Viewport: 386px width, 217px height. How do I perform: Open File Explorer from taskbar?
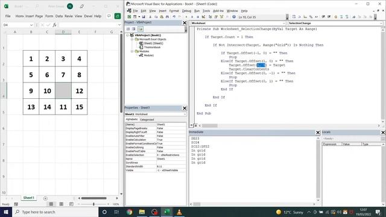[142, 212]
